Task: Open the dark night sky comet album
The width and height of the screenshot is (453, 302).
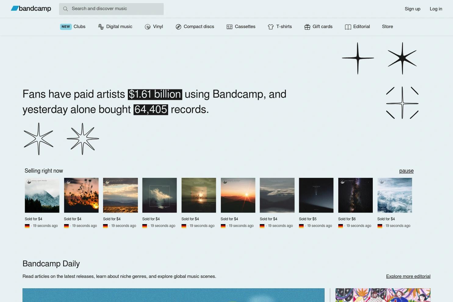Action: pos(316,195)
